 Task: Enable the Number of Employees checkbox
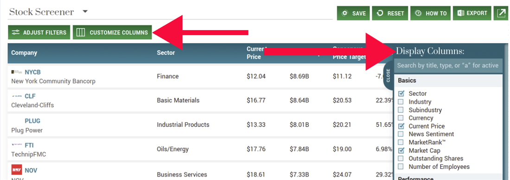click(401, 167)
